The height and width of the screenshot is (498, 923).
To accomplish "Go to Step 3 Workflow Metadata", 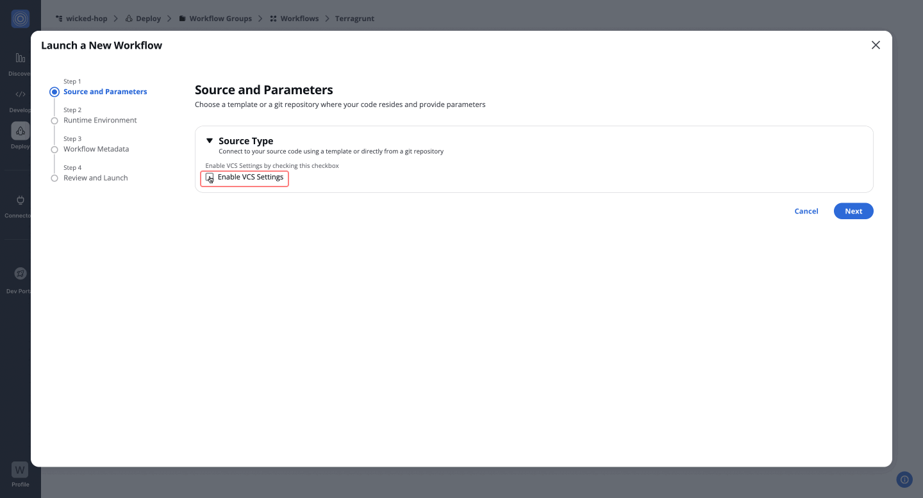I will pyautogui.click(x=96, y=149).
